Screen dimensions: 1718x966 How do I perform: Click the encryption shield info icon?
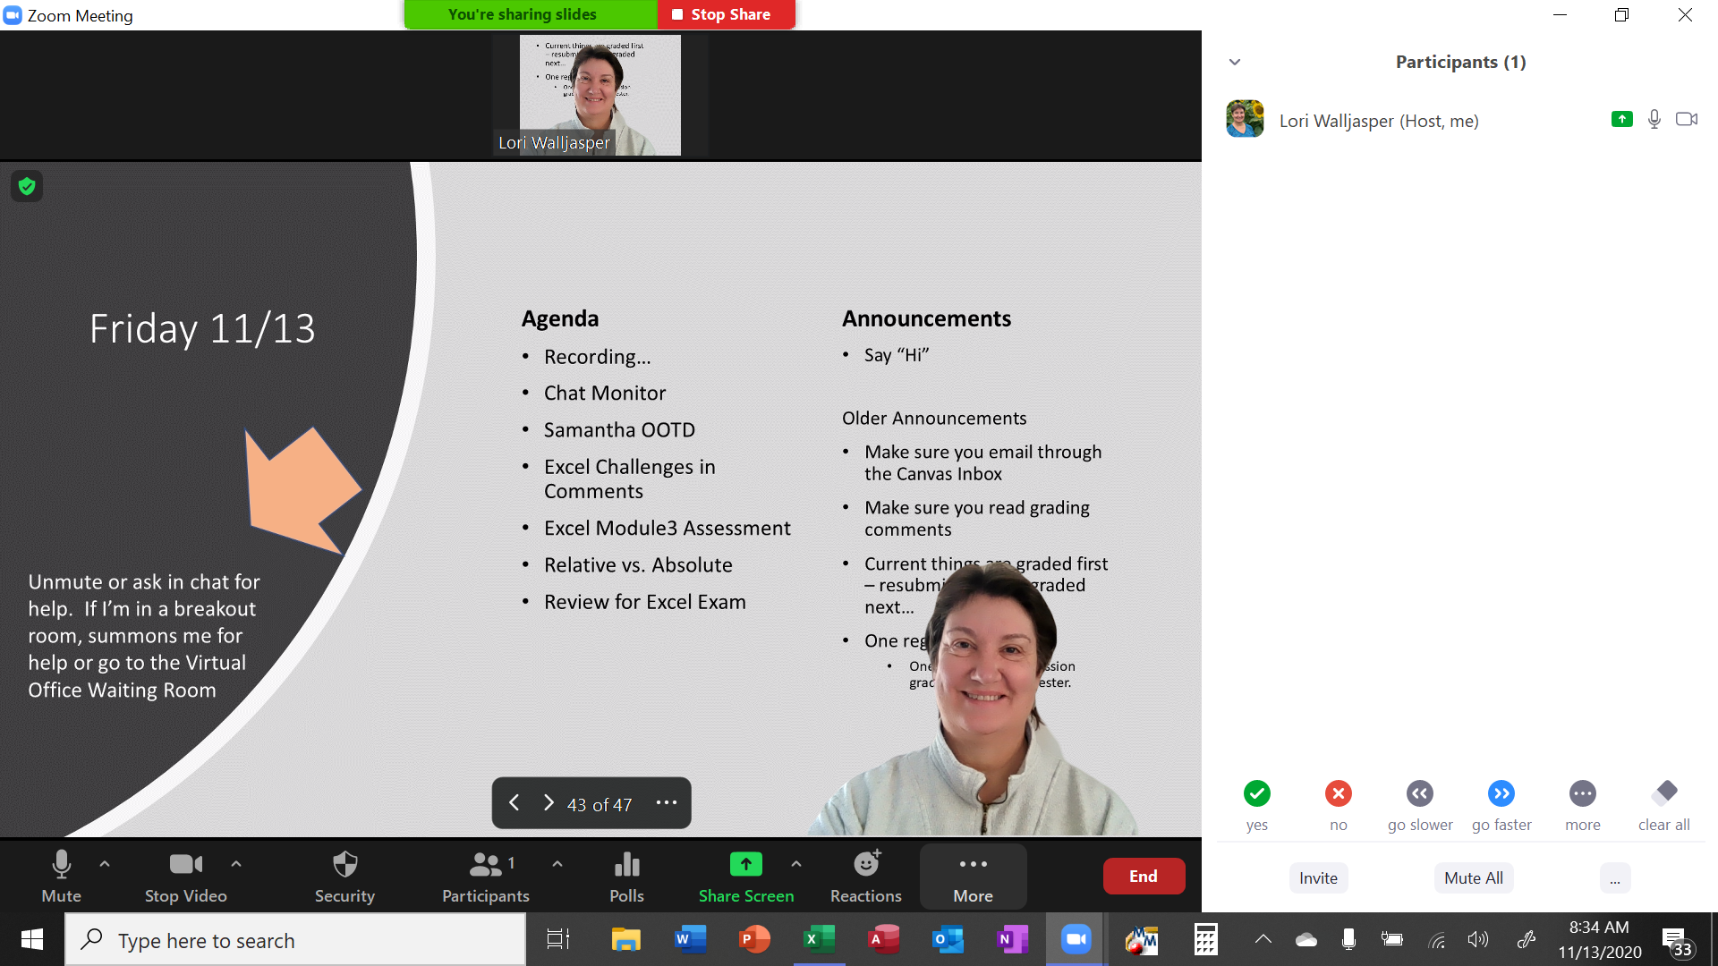point(27,186)
